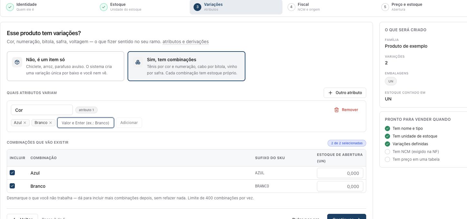This screenshot has width=467, height=219.
Task: Click the Adicionar value button
Action: pos(129,123)
